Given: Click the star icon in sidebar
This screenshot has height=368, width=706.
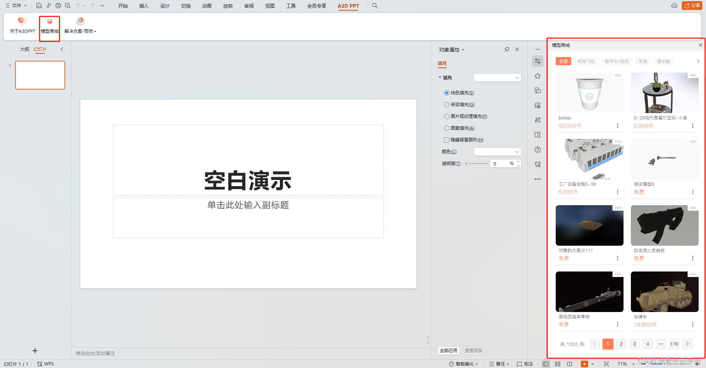Looking at the screenshot, I should 538,76.
